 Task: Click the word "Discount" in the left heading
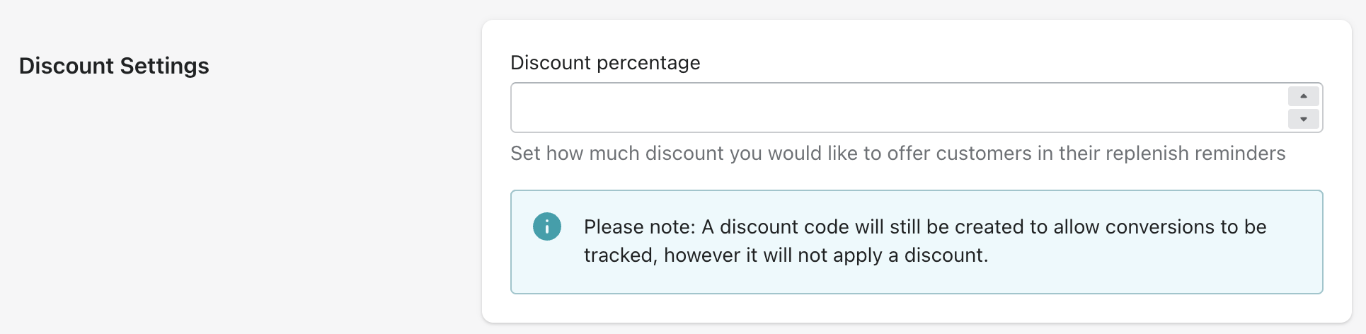coord(67,66)
